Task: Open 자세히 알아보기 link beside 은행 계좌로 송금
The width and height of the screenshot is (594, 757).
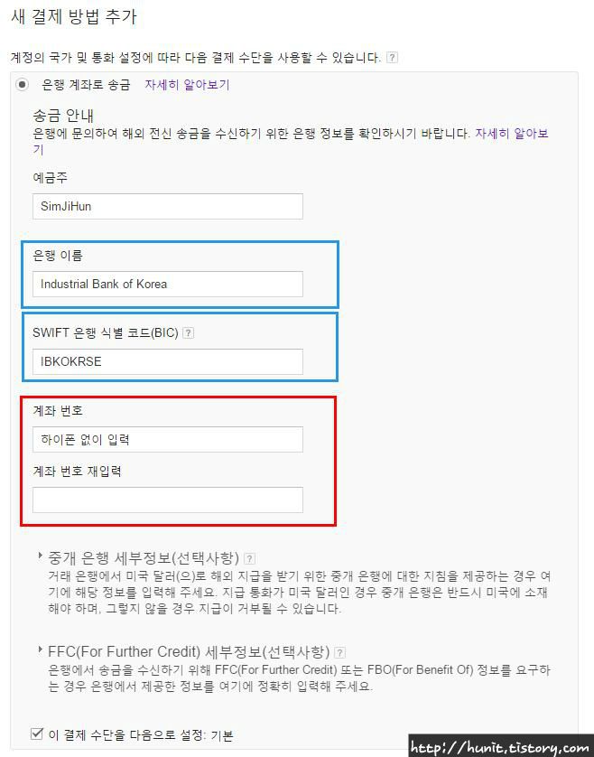Action: pyautogui.click(x=187, y=85)
